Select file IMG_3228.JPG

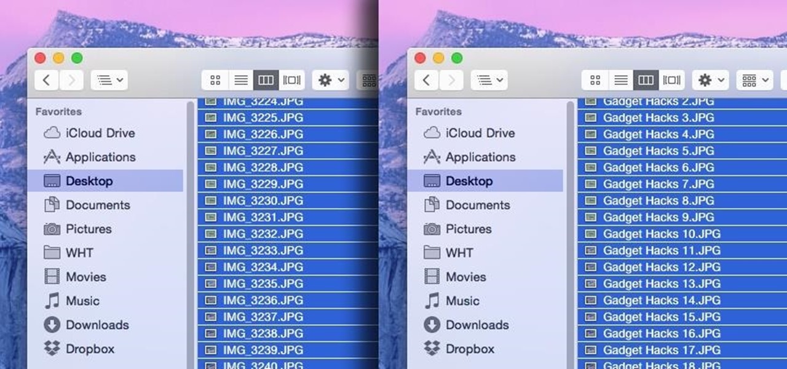[288, 167]
